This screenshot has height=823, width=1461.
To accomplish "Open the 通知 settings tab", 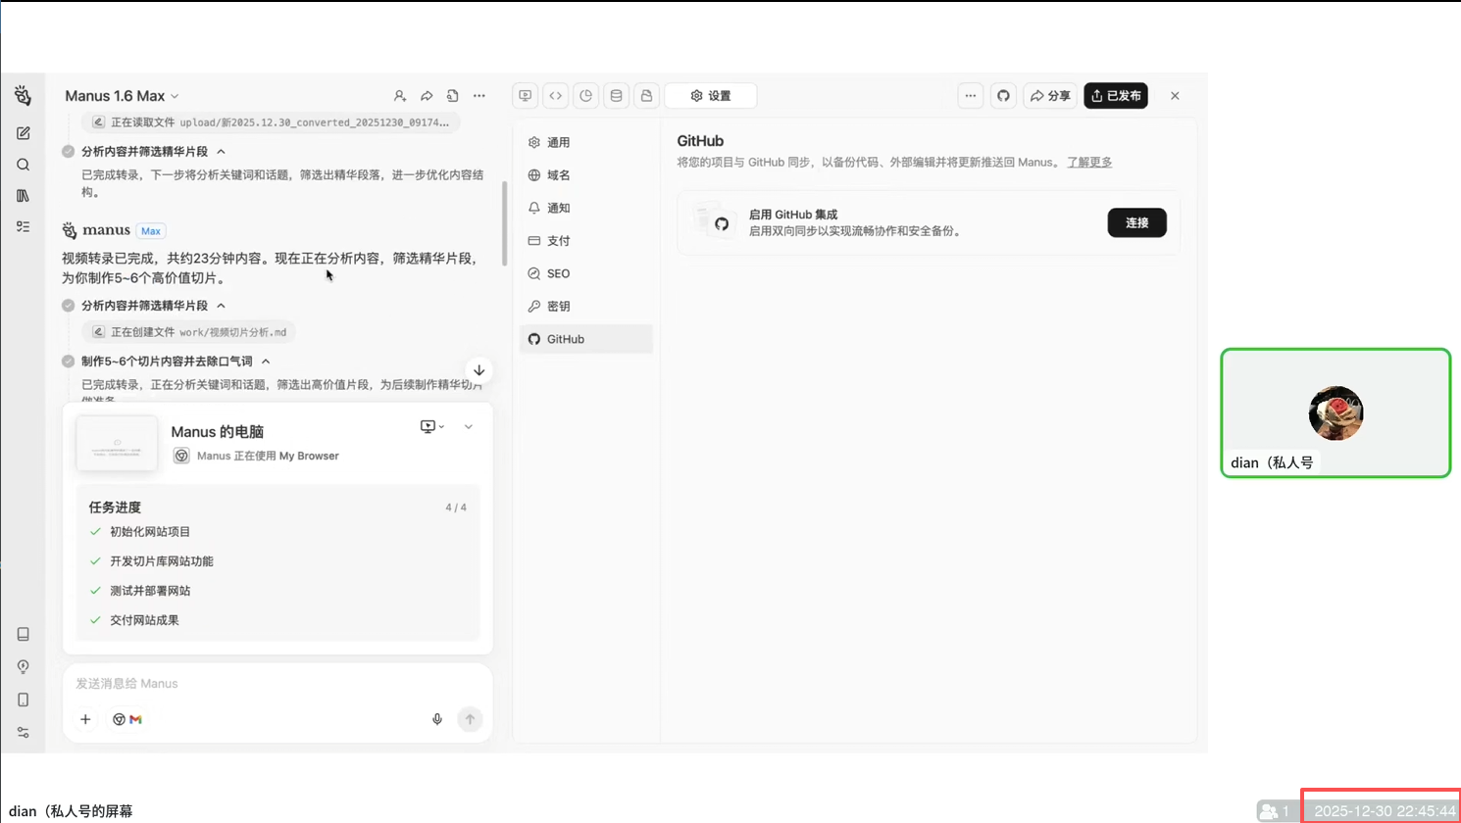I will 558,208.
